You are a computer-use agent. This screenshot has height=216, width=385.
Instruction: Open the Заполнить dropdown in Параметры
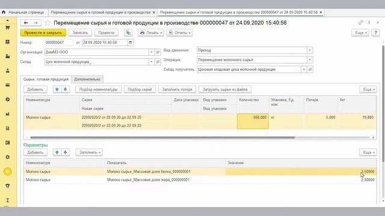tap(89, 152)
